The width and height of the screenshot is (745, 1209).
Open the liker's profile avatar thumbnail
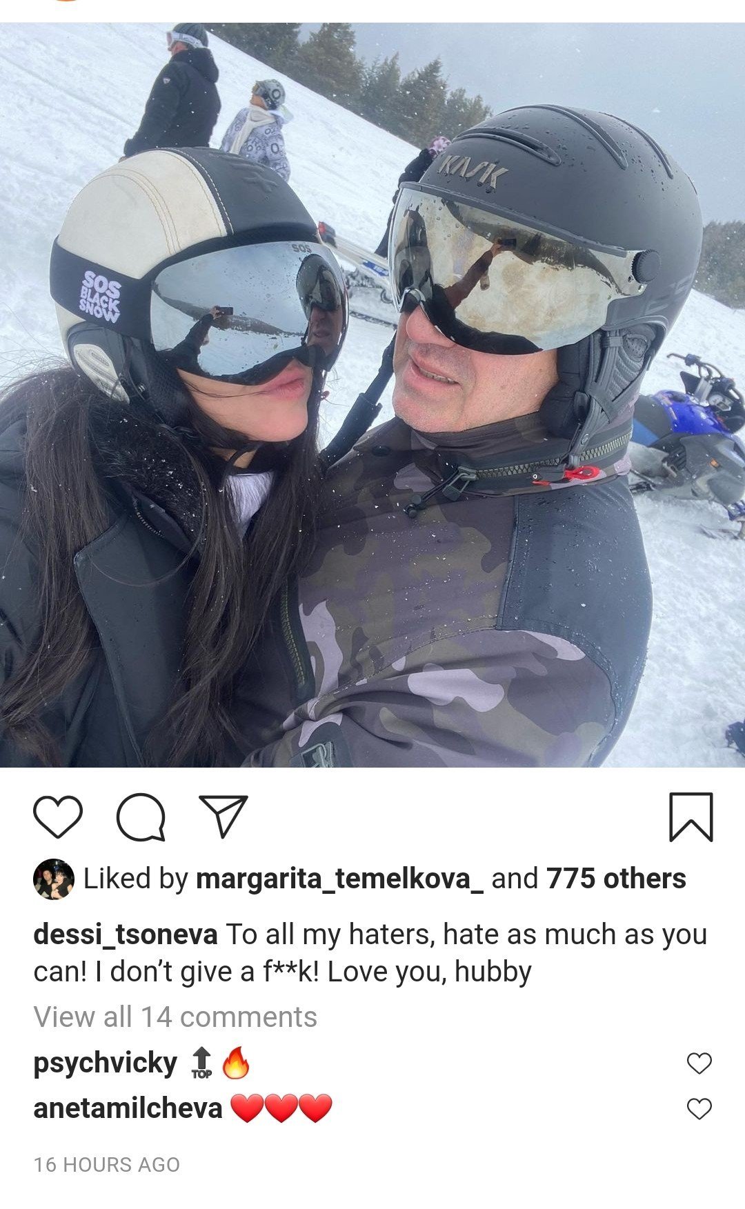coord(54,879)
